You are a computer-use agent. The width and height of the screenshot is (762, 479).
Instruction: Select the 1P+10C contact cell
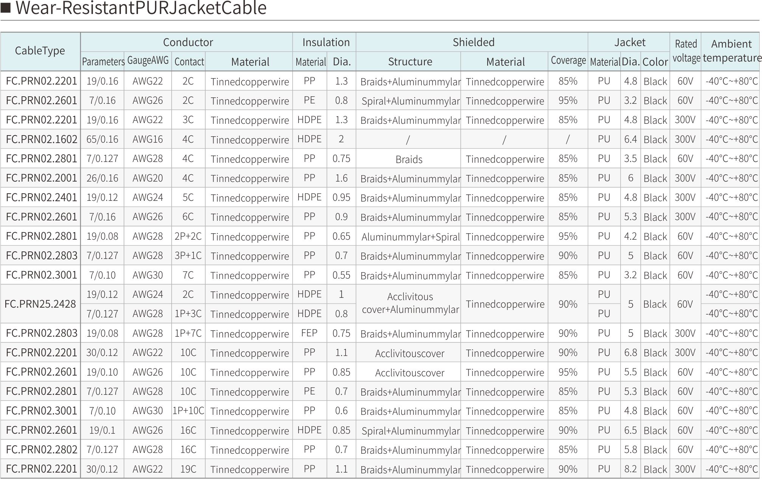pyautogui.click(x=188, y=411)
